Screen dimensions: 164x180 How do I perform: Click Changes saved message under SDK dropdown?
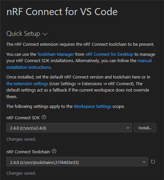pos(21,139)
